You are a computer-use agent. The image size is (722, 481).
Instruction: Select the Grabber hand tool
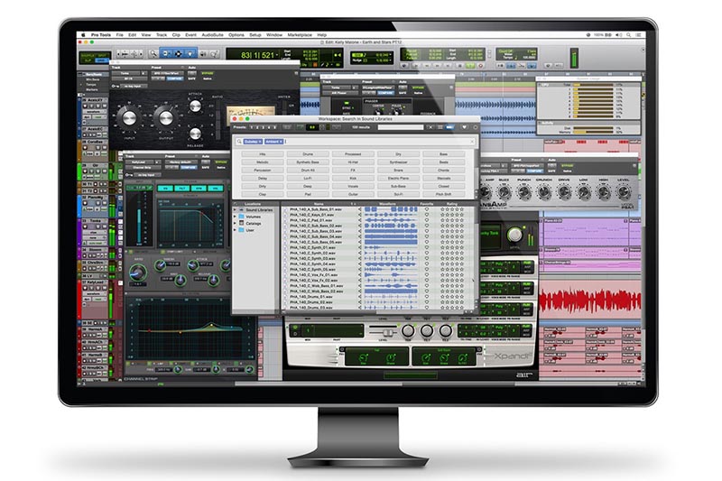(x=190, y=54)
